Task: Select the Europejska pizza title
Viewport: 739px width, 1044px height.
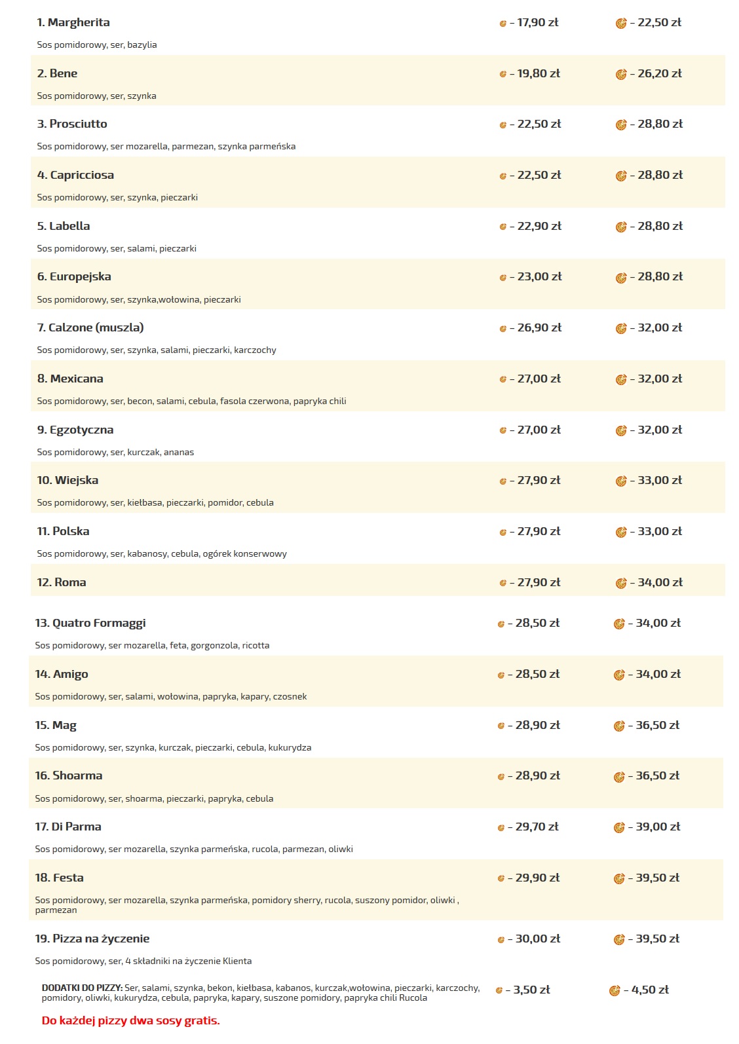Action: tap(74, 276)
